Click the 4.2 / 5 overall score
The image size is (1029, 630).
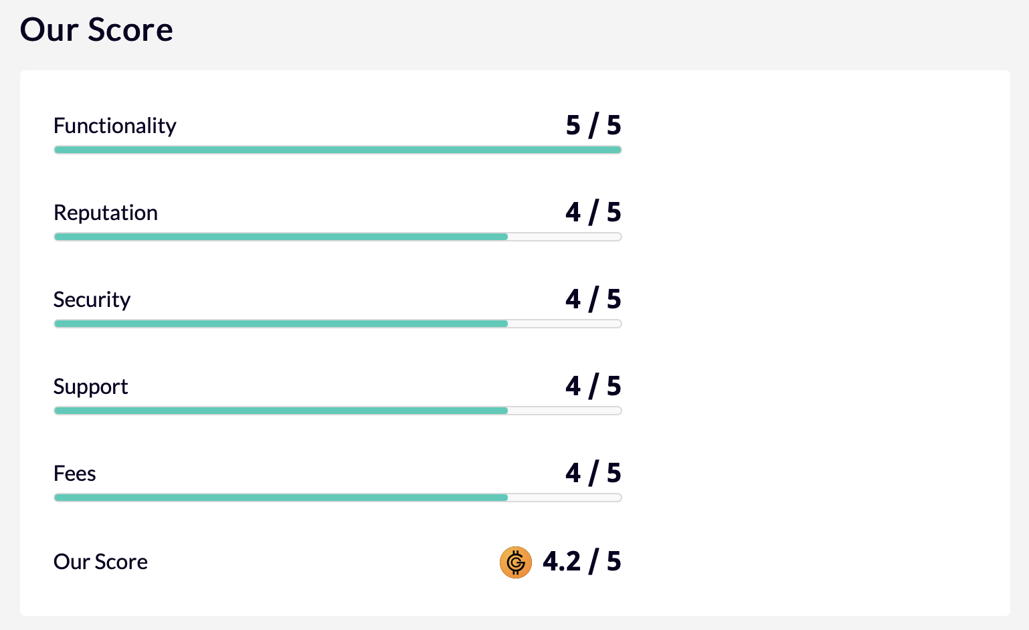(582, 562)
